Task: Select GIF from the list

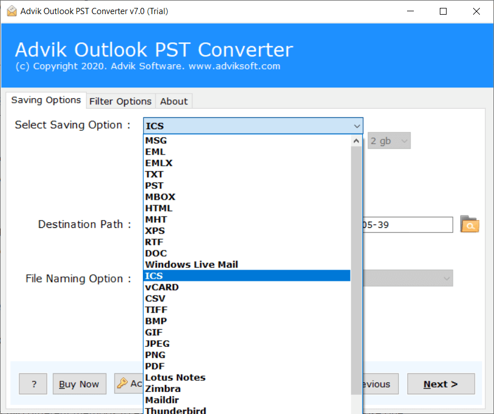Action: tap(247, 332)
